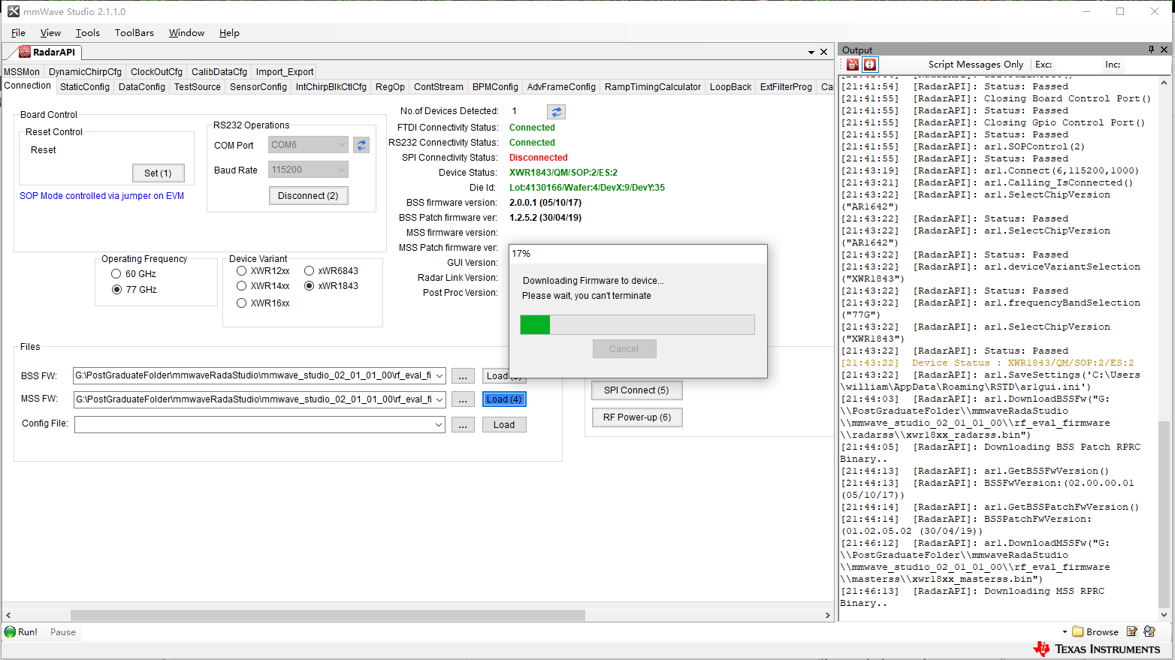Open the Tools menu

[x=88, y=33]
